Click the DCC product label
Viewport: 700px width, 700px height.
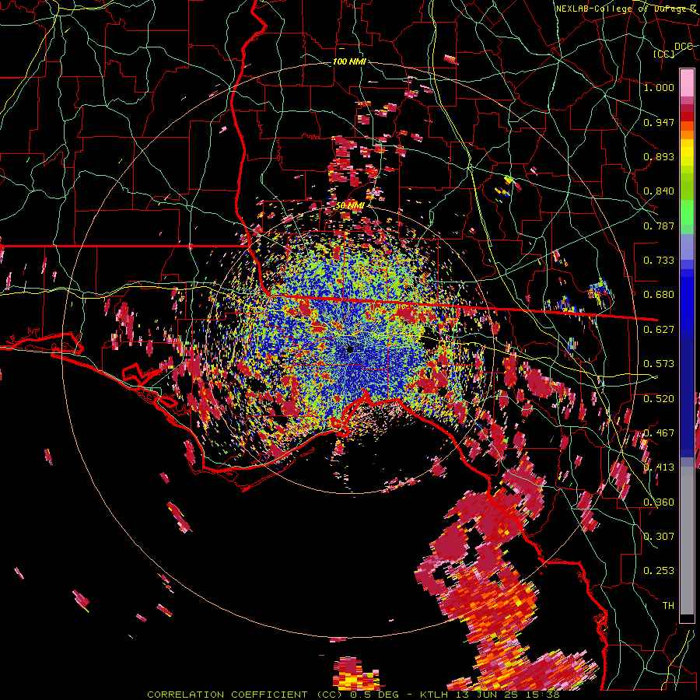[x=684, y=47]
